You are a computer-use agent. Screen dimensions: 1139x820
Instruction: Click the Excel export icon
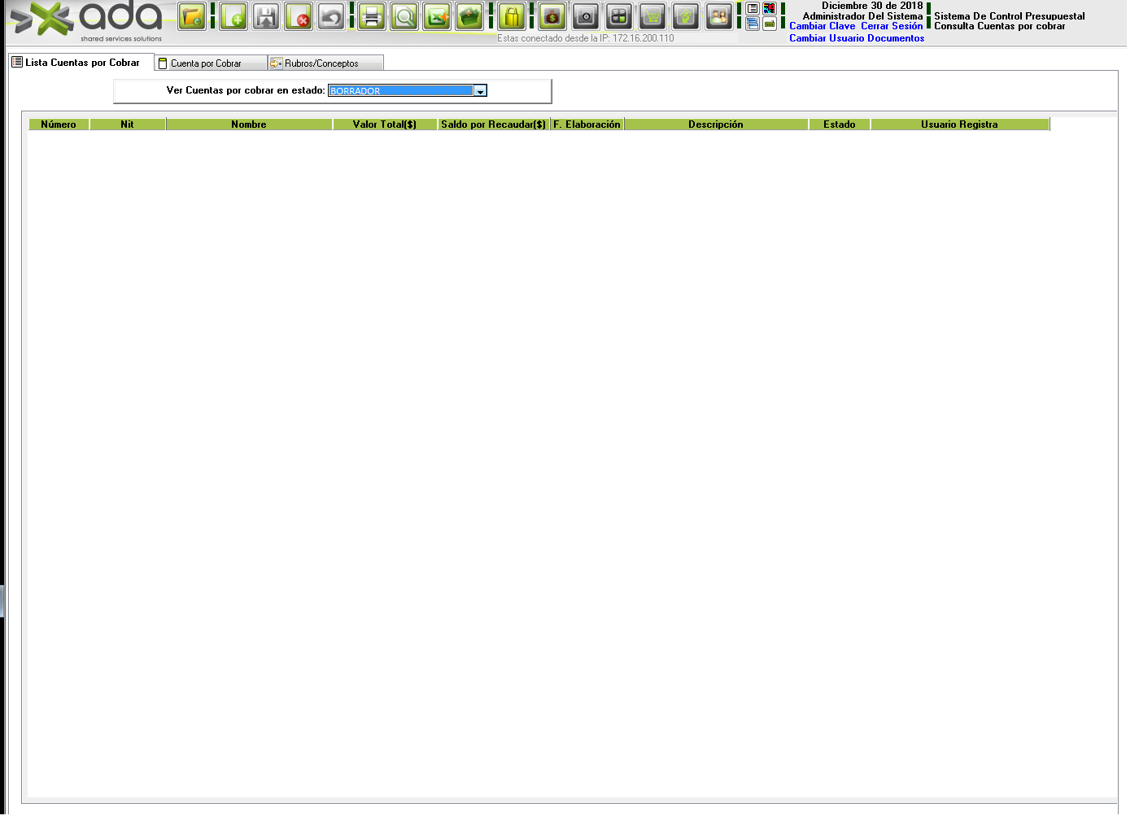tap(437, 16)
